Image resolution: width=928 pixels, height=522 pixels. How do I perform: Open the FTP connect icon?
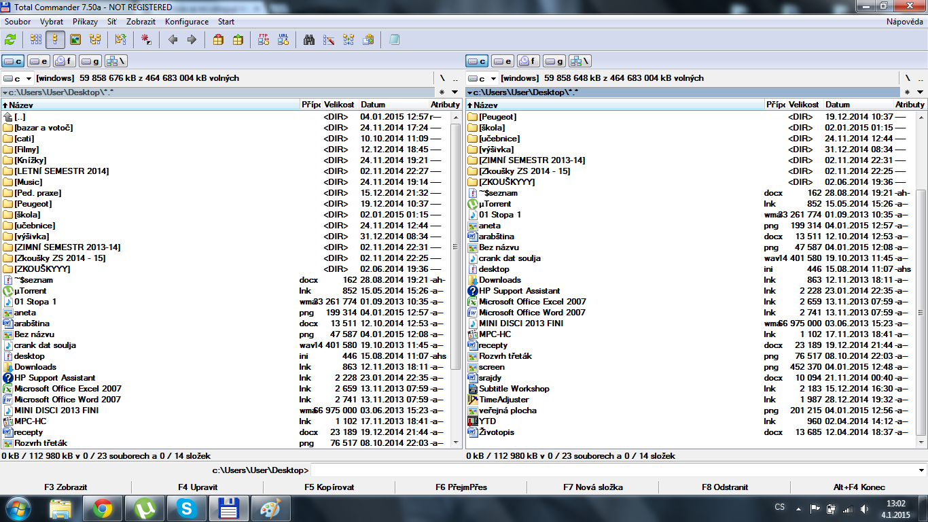[x=264, y=39]
